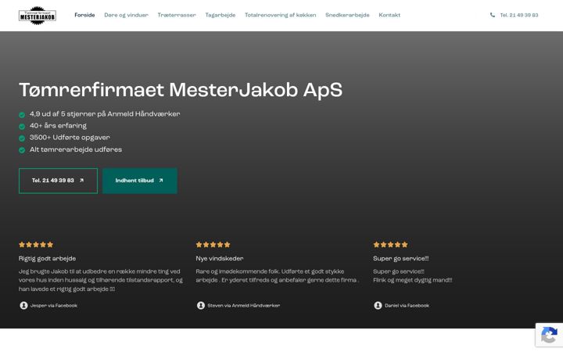Click the text 40+ års erfaring
Image resolution: width=563 pixels, height=352 pixels.
tap(58, 126)
